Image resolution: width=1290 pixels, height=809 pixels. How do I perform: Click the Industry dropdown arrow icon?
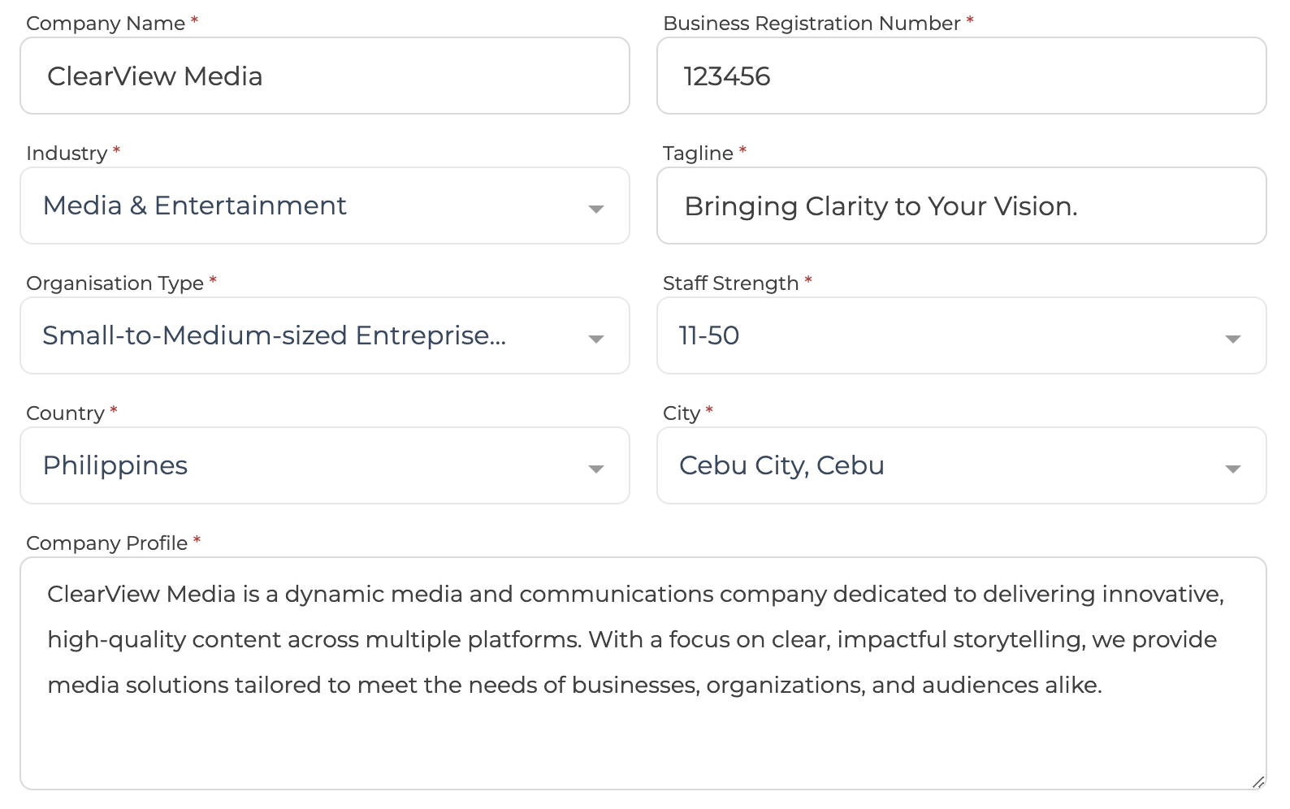tap(595, 209)
